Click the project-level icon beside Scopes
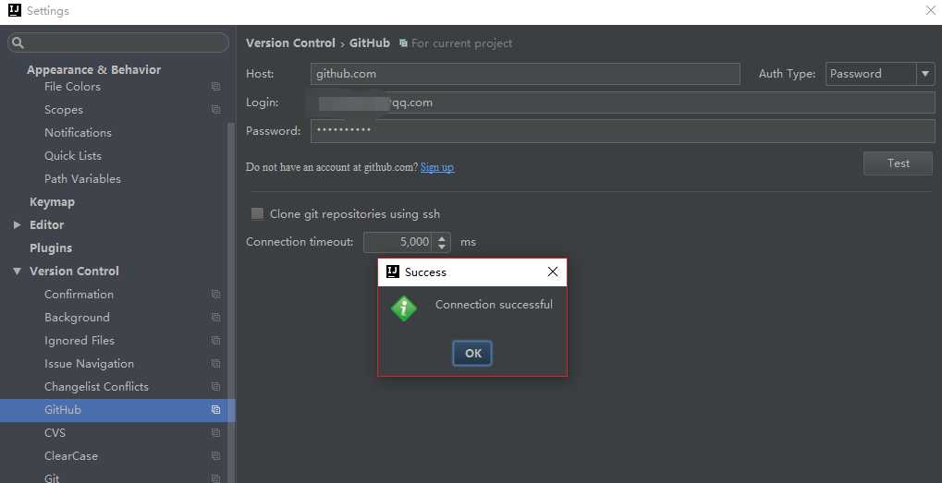 pos(215,110)
